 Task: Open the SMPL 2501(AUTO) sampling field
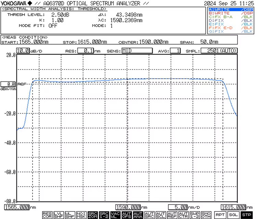(219, 51)
